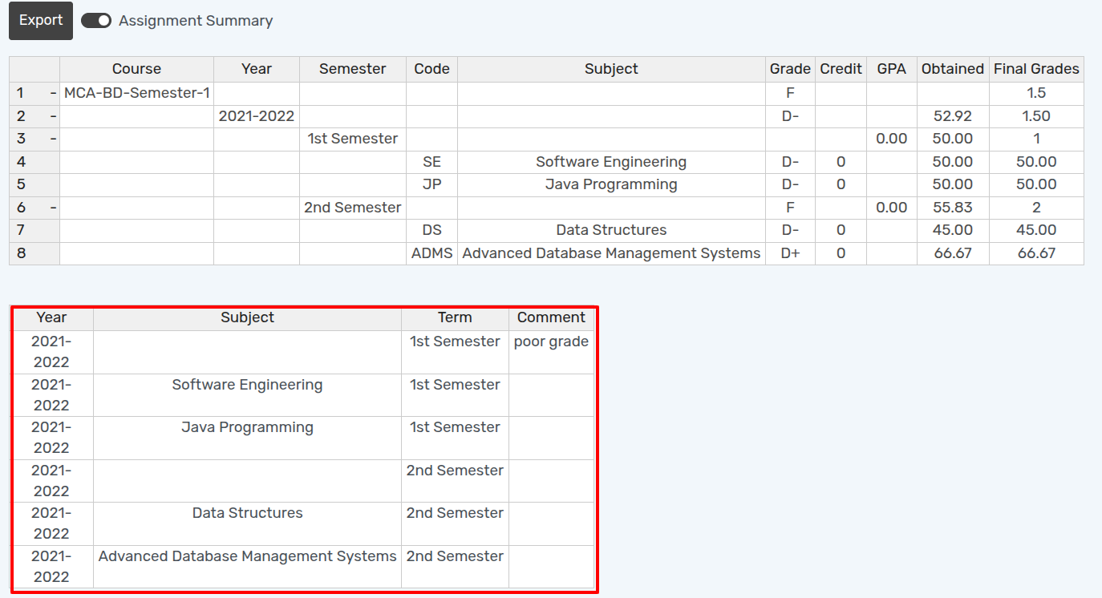The height and width of the screenshot is (598, 1102).
Task: Click the SE code cell
Action: coord(431,162)
